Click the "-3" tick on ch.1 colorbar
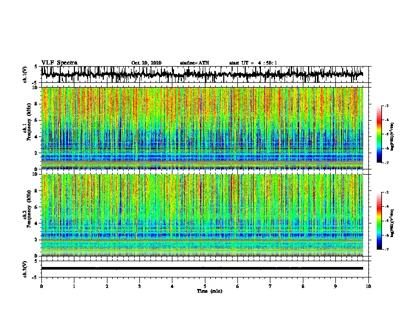Viewport: 415px width, 321px height. click(387, 105)
